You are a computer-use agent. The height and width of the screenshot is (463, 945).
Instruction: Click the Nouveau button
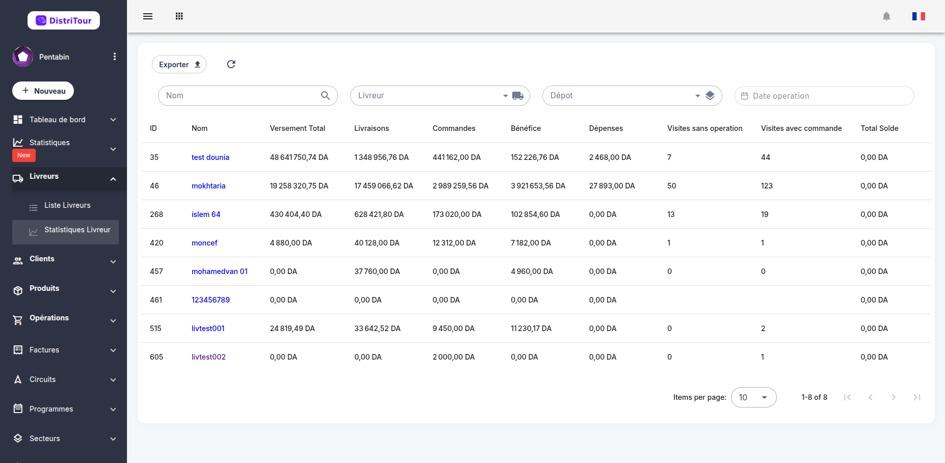tap(43, 91)
